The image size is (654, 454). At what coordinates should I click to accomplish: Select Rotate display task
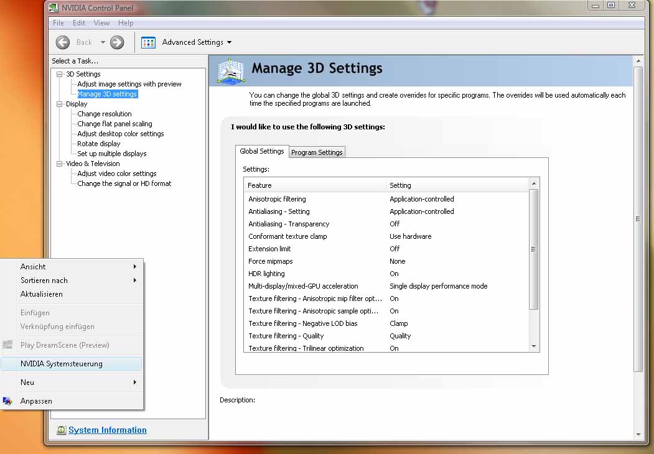99,144
